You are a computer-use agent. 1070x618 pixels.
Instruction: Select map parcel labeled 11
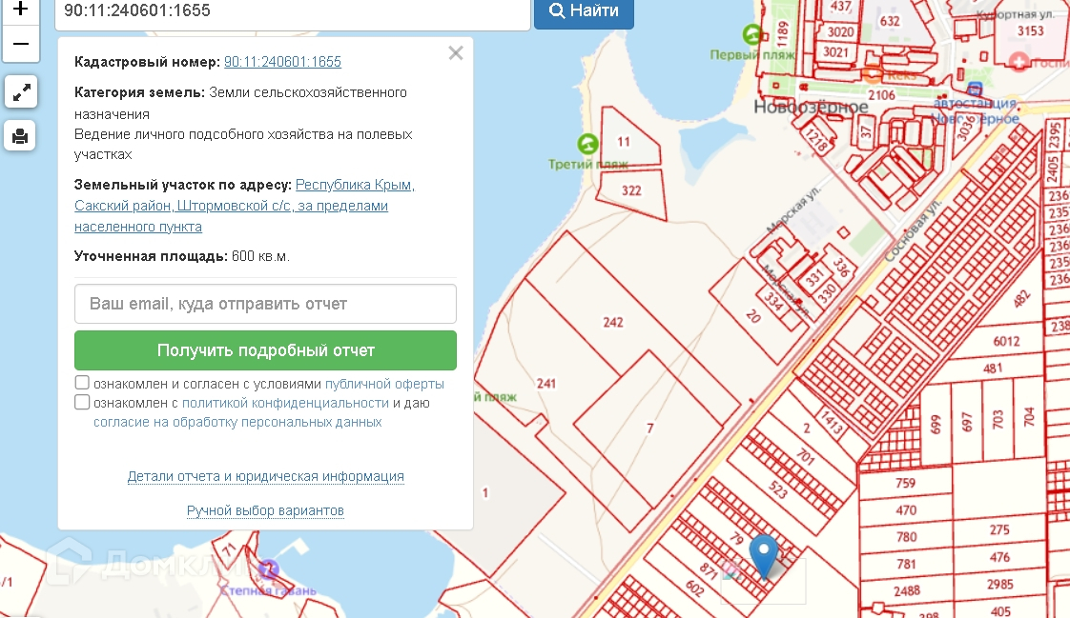(624, 142)
